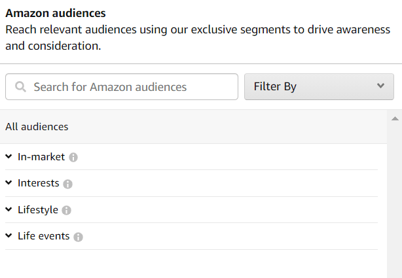402x278 pixels.
Task: Select the Lifestyle audience label
Action: pos(38,210)
